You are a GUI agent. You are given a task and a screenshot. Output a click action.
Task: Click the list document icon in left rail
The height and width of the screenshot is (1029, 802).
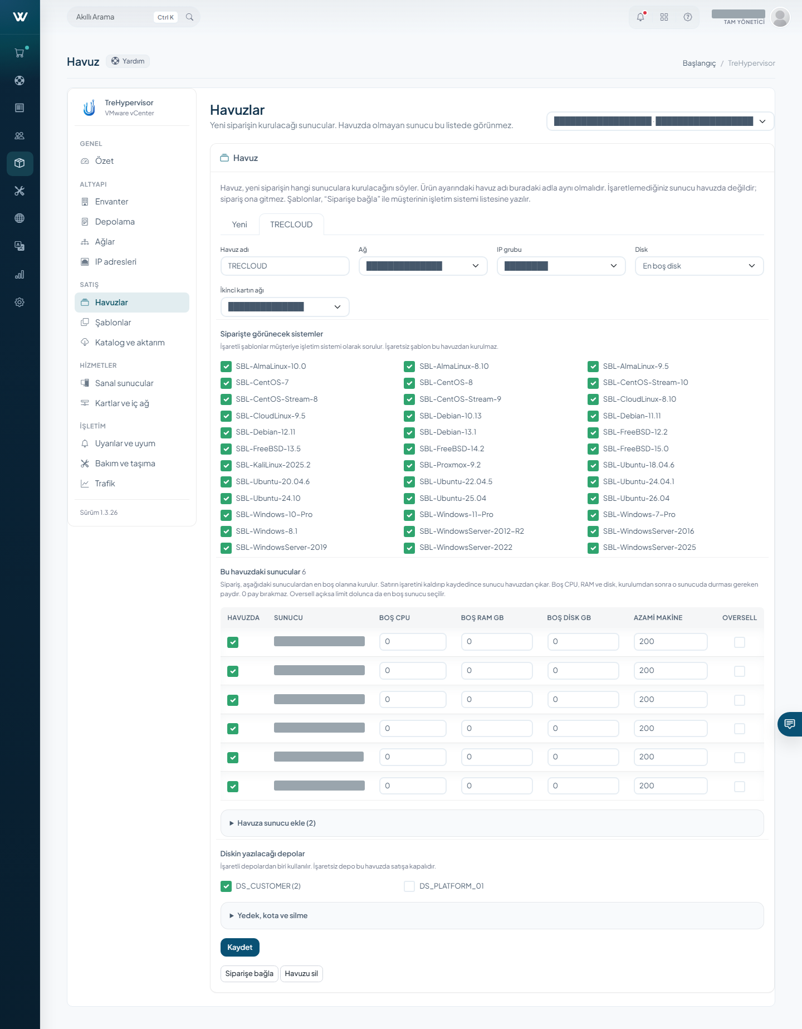tap(19, 108)
